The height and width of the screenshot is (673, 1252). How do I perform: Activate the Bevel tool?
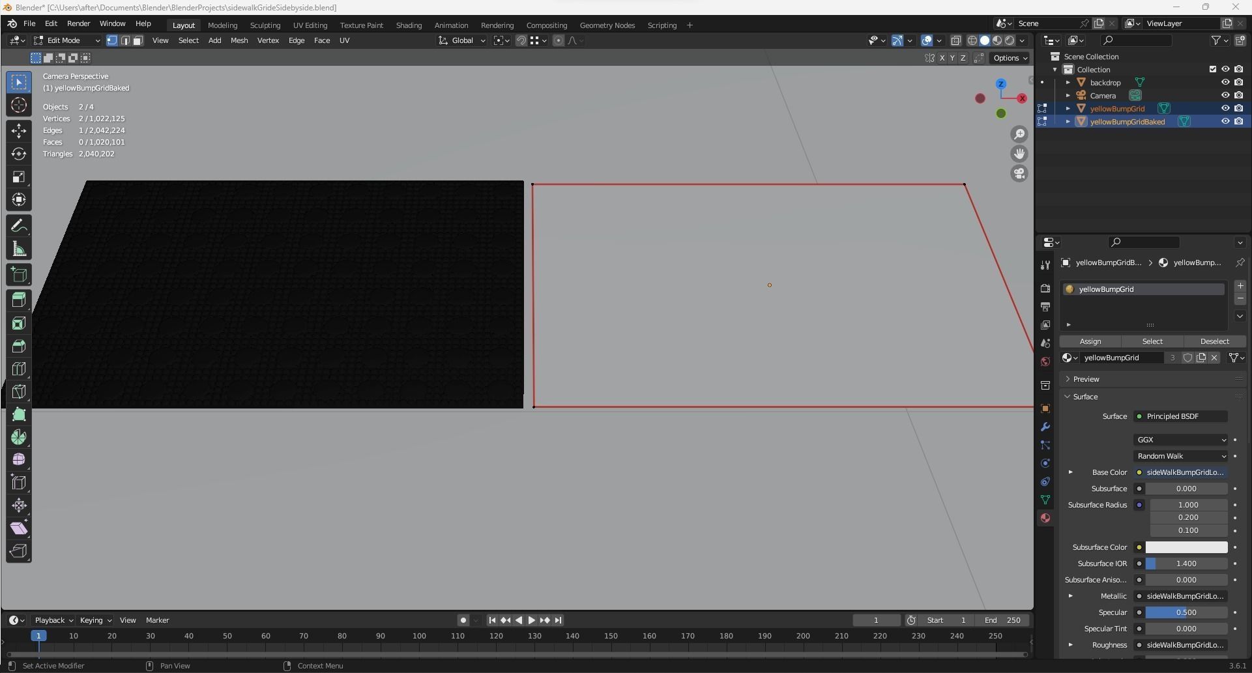click(x=19, y=346)
